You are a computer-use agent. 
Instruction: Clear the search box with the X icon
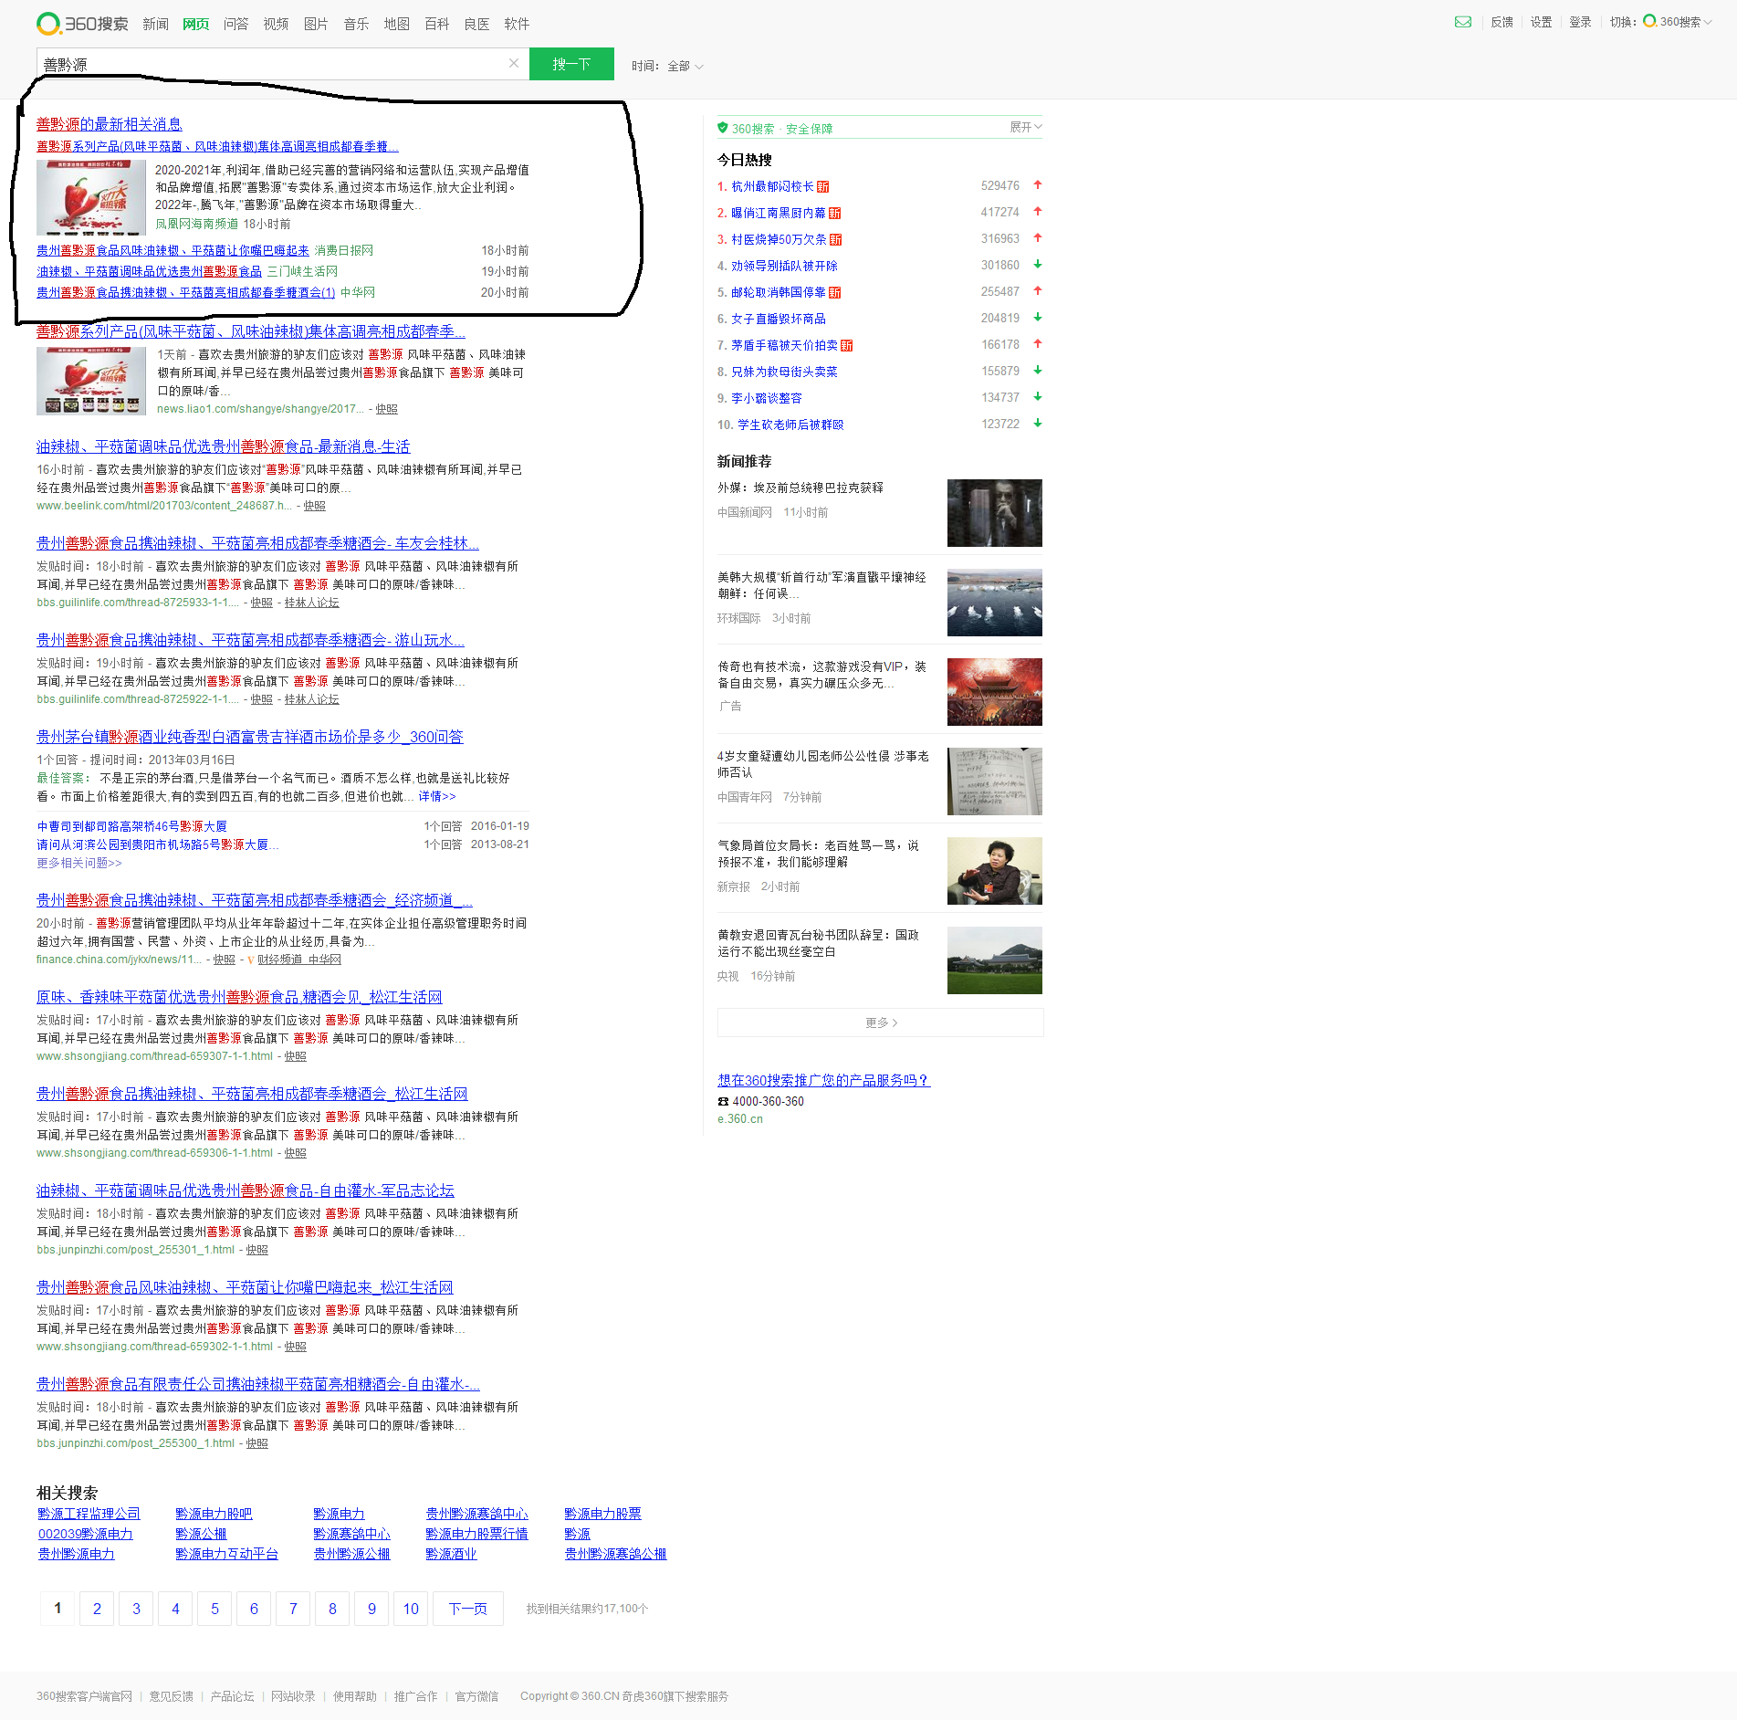point(514,63)
